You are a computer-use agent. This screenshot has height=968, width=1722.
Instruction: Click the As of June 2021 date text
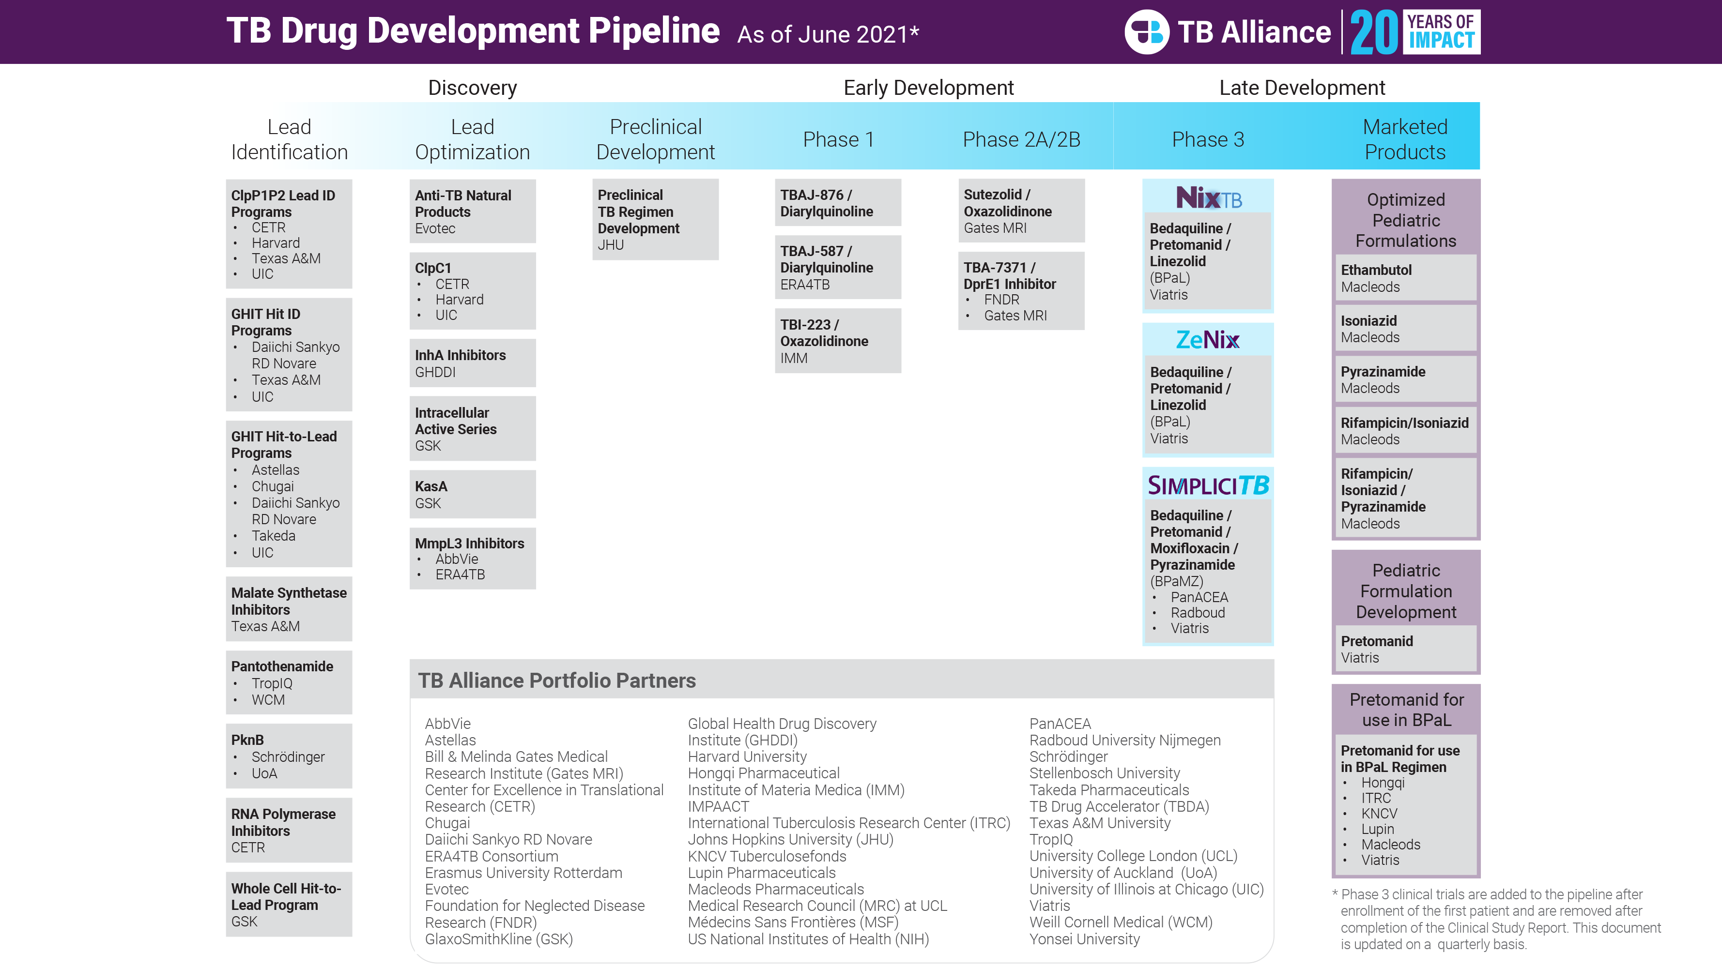[828, 34]
